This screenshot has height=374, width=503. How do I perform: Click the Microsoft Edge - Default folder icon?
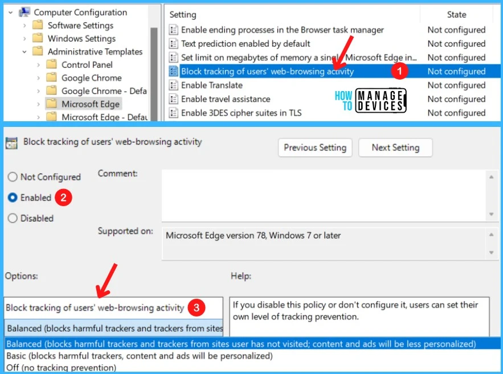coord(51,116)
